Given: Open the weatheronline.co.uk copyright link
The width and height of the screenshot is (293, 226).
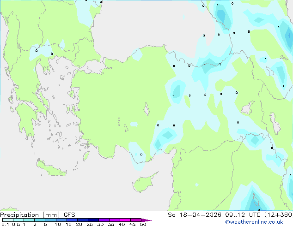Looking at the screenshot, I should point(254,222).
